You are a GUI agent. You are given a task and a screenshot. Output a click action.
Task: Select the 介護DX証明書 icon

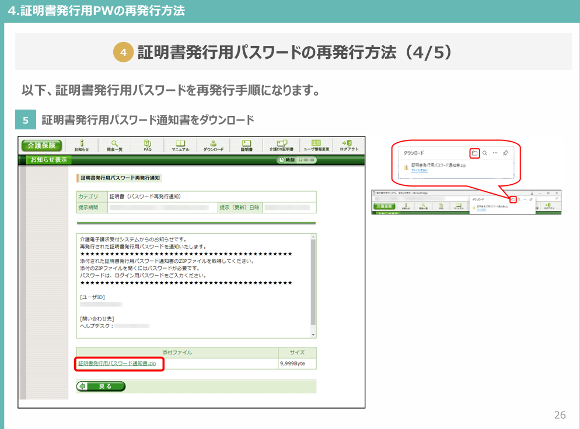[281, 145]
